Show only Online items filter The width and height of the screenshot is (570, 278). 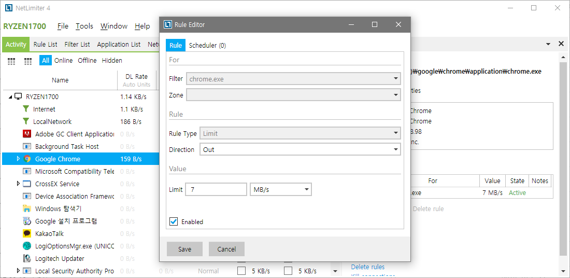tap(63, 60)
